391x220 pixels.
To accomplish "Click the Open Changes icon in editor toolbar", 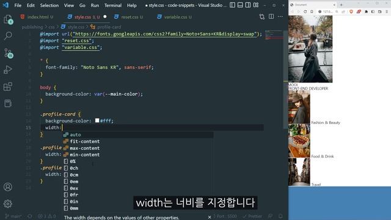I will (x=262, y=16).
